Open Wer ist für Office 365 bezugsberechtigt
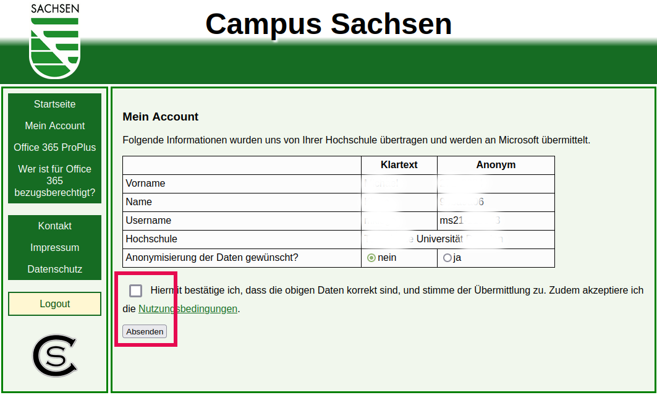657x395 pixels. (55, 181)
